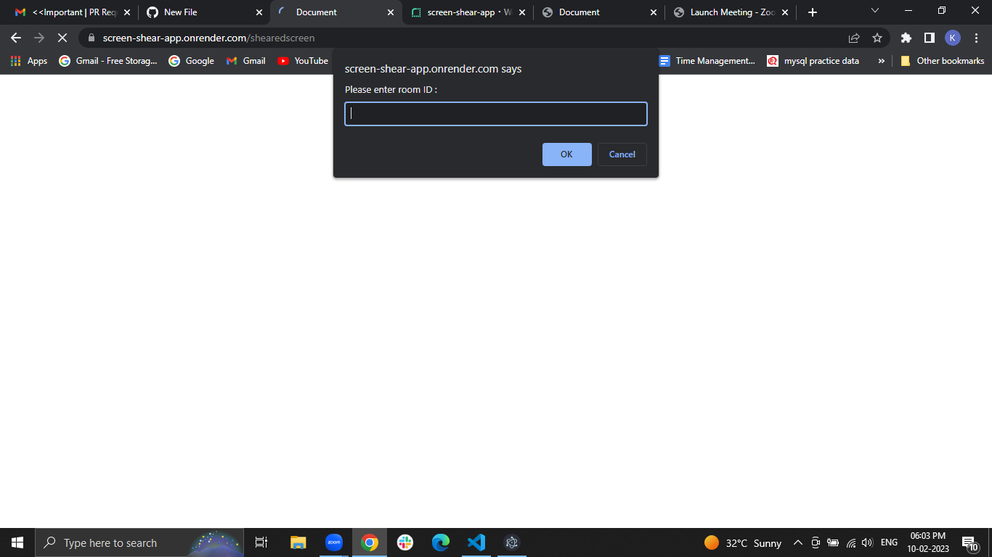Bookmark this page with the star
The image size is (992, 557).
pyautogui.click(x=877, y=38)
